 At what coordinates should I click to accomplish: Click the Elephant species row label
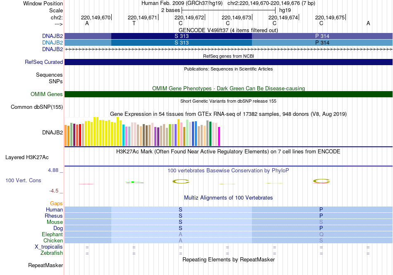(x=52, y=234)
